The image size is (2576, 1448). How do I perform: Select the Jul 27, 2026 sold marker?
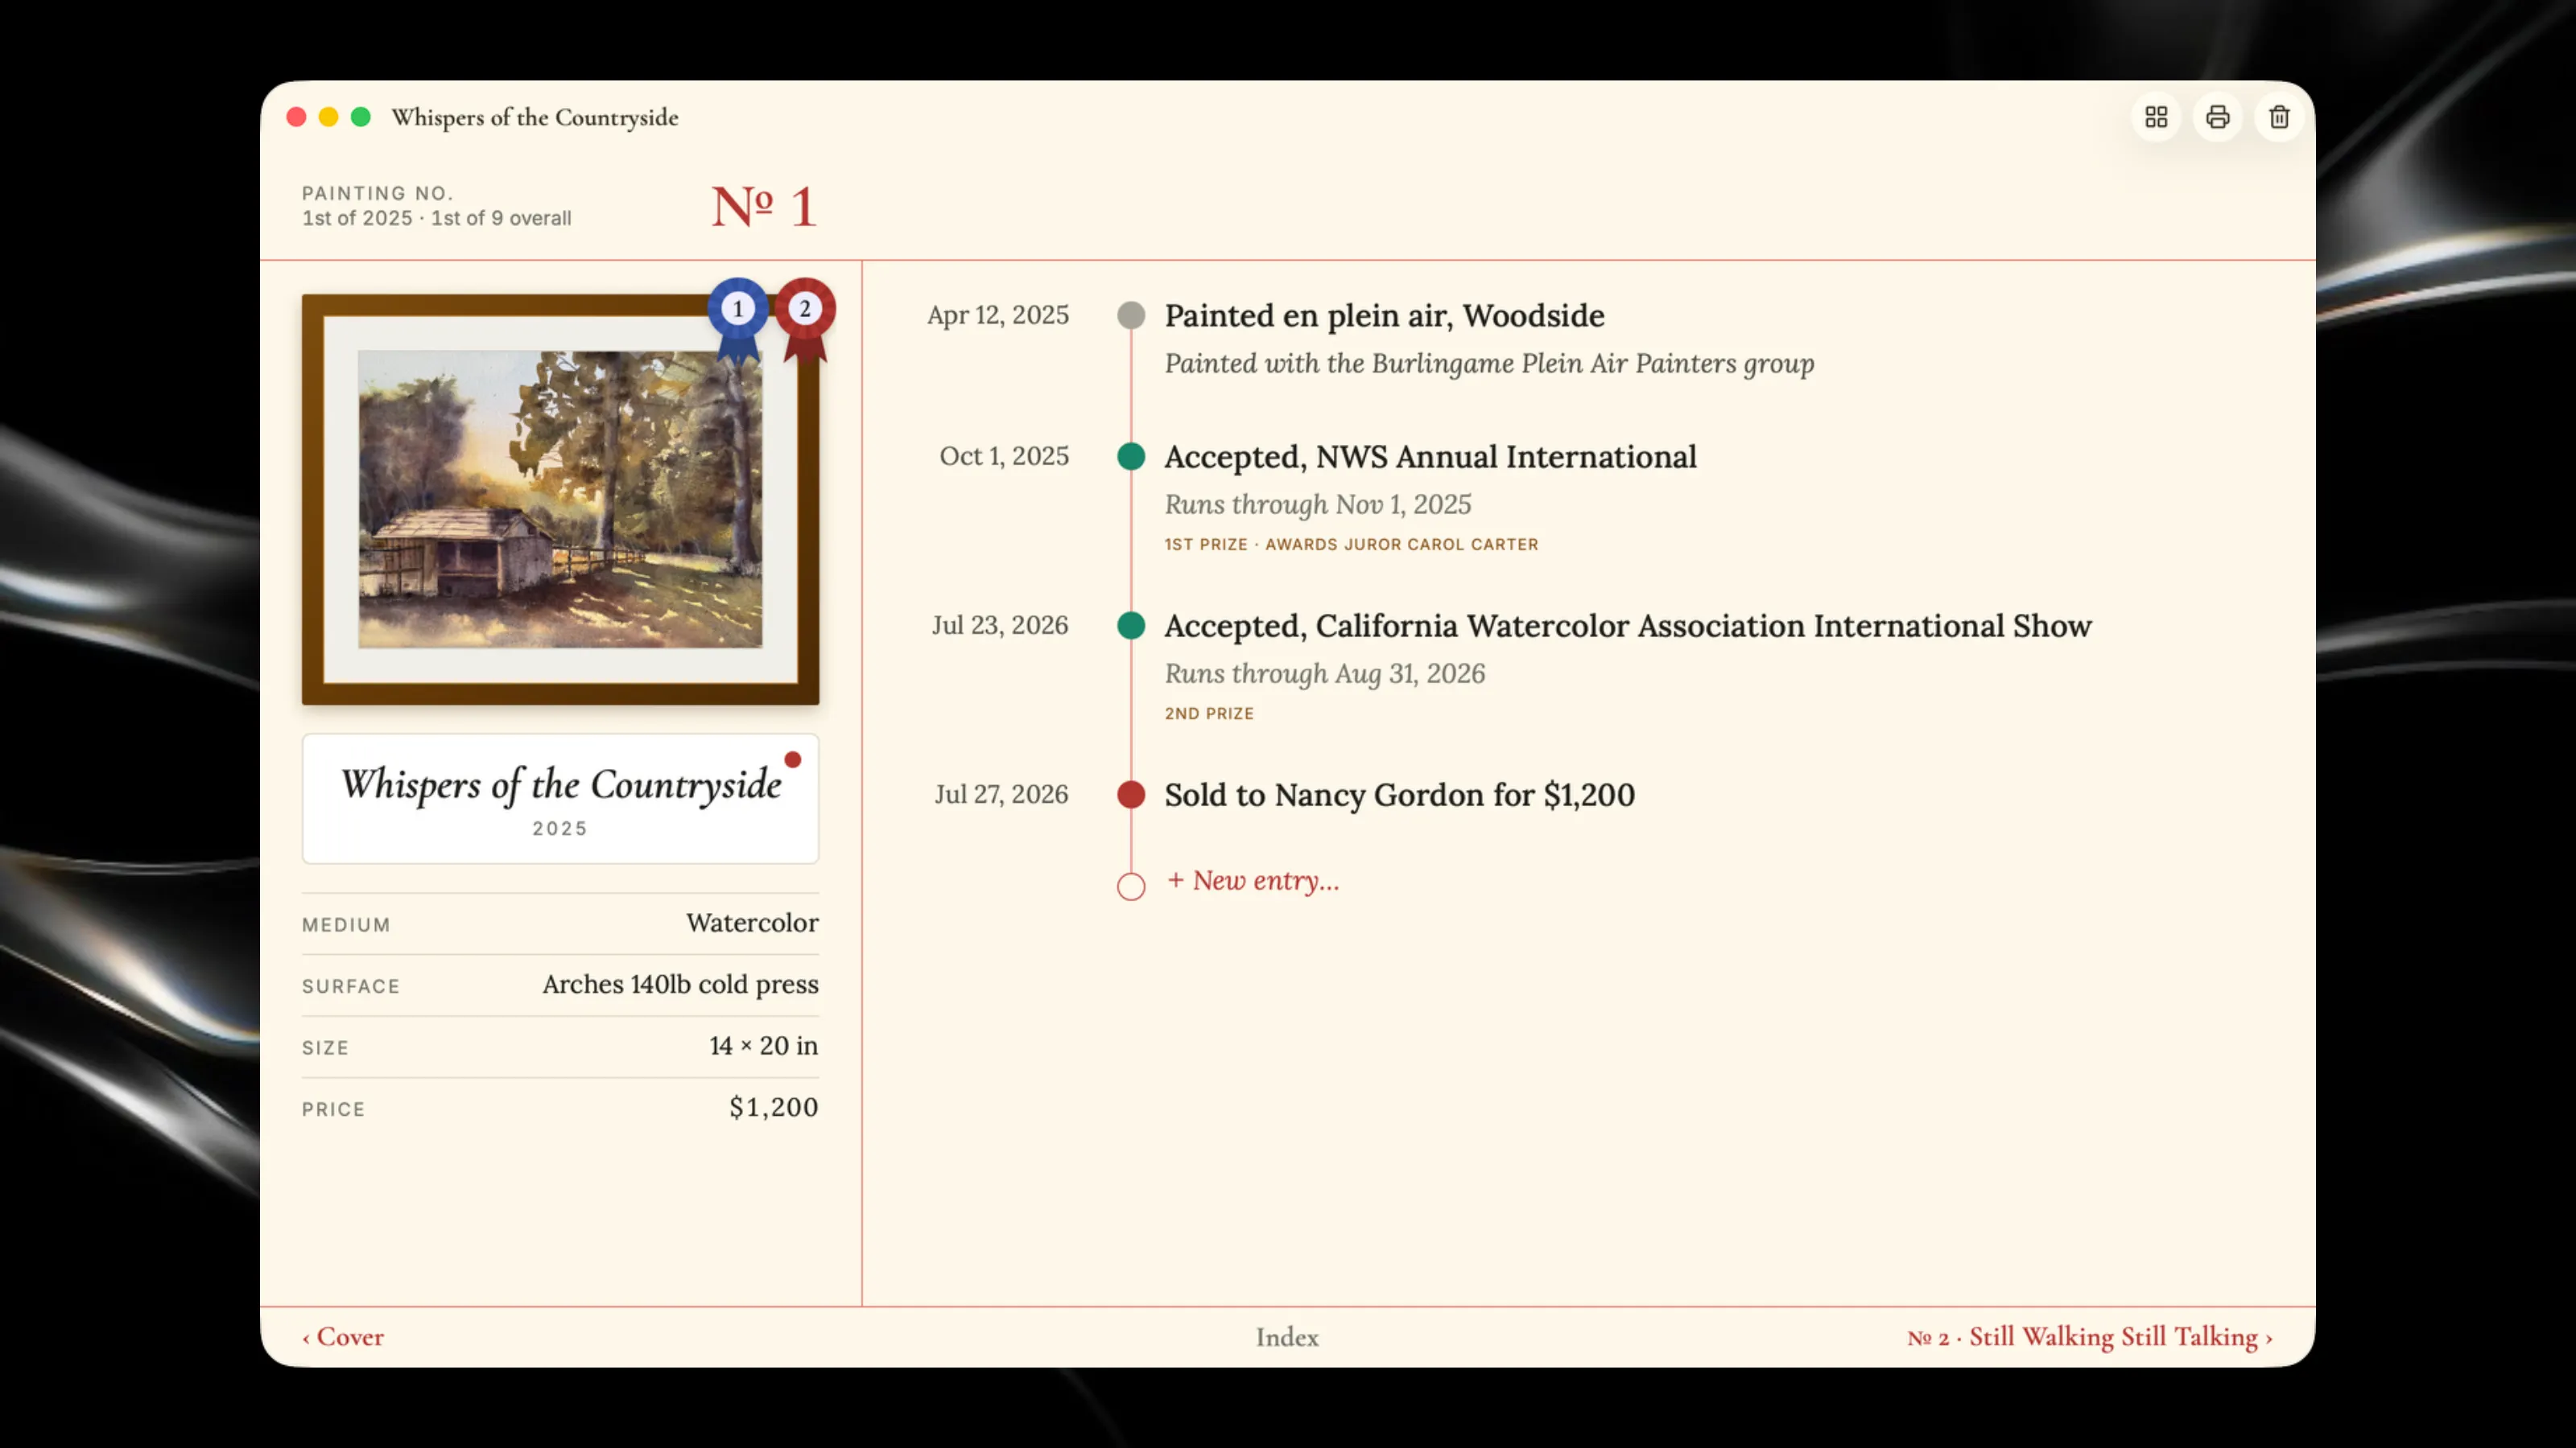pos(1131,795)
